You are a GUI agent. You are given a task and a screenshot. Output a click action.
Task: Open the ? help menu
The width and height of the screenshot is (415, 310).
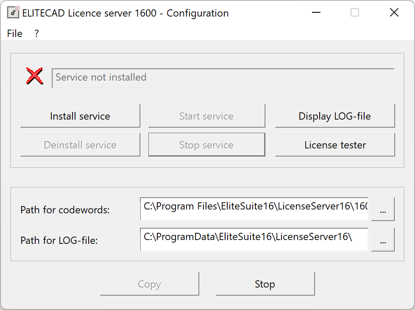point(36,34)
